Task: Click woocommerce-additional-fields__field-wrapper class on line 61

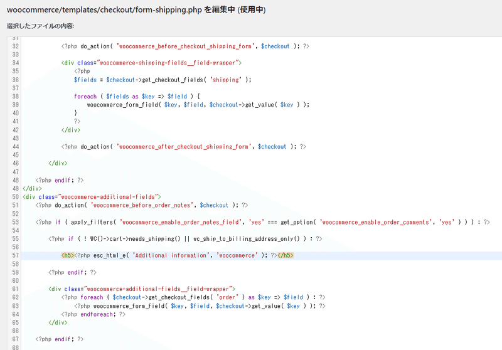Action: click(160, 289)
